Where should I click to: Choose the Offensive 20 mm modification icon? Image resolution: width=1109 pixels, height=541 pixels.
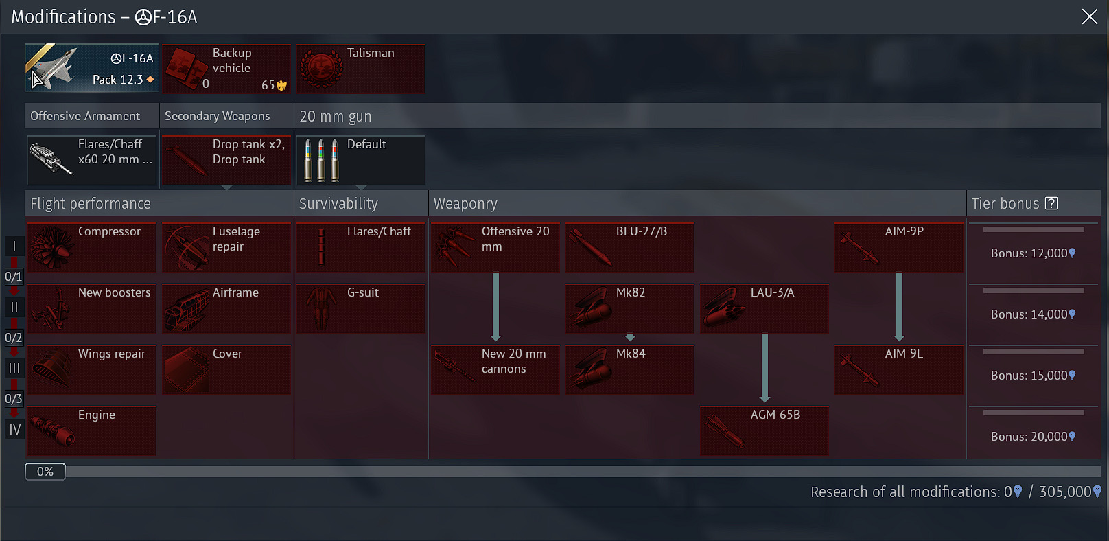(456, 247)
